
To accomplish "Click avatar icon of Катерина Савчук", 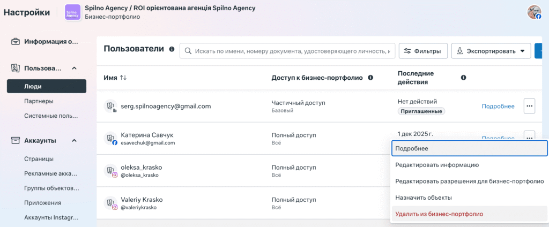I will [111, 139].
